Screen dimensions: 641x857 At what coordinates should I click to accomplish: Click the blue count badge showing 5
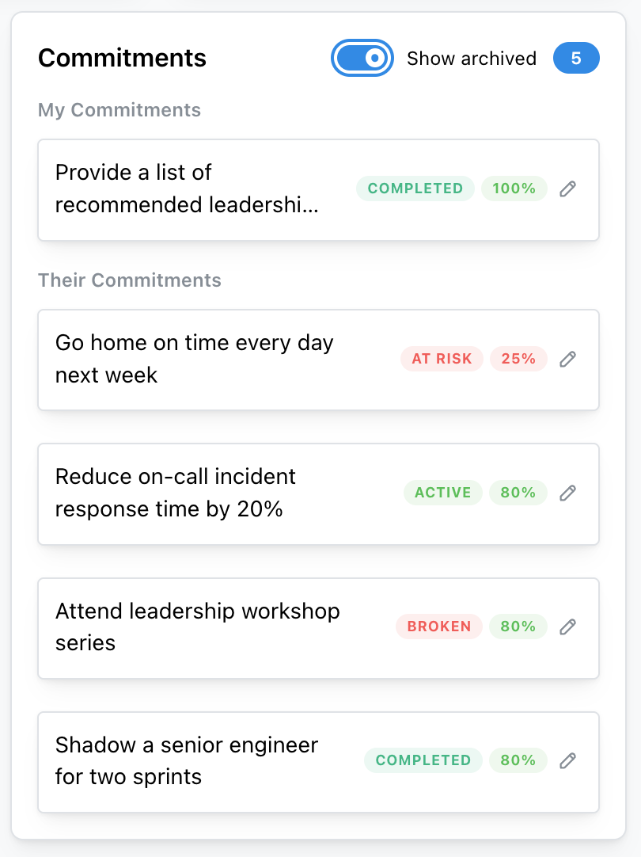pos(576,59)
